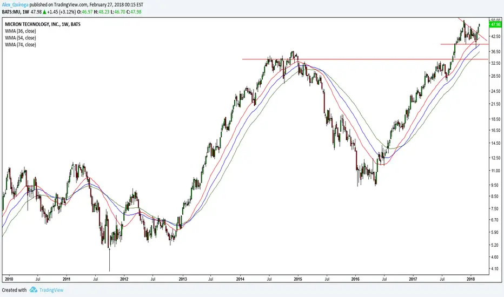Click the 'February 27, 2018 00:15 EST' publish date
Viewport: 504px width, 297px height.
tap(116, 5)
